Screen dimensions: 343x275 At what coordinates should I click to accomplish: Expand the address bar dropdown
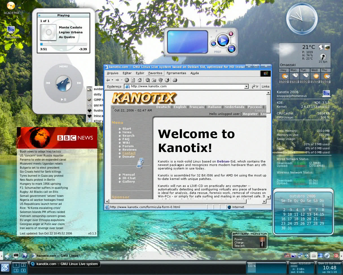coord(246,86)
